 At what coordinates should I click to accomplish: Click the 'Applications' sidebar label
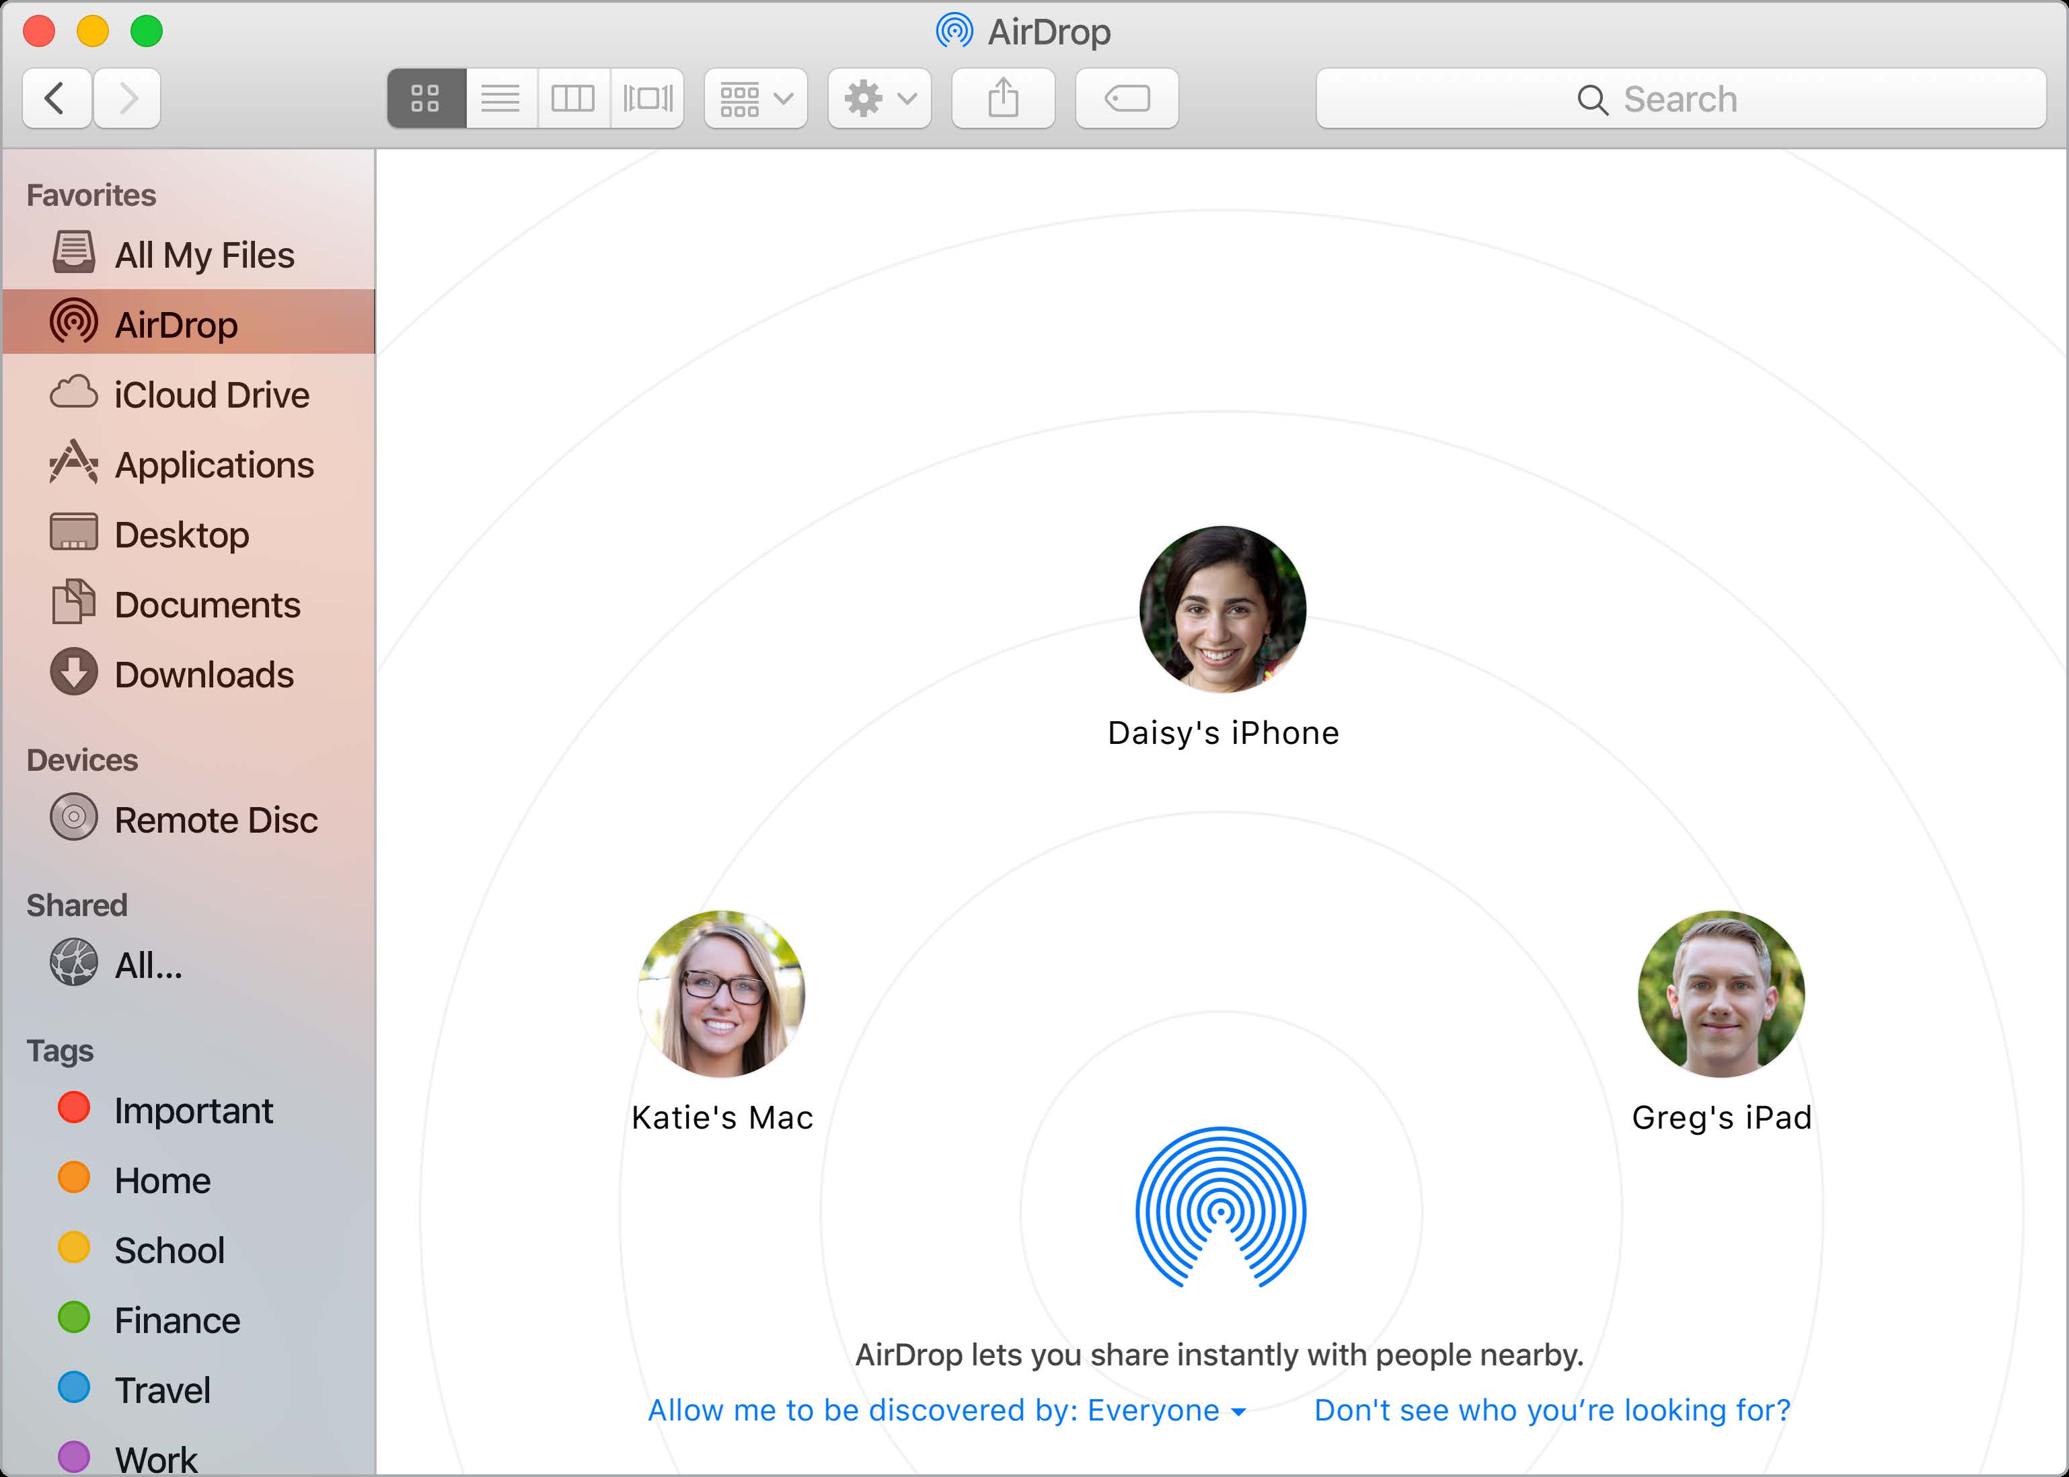(x=215, y=465)
